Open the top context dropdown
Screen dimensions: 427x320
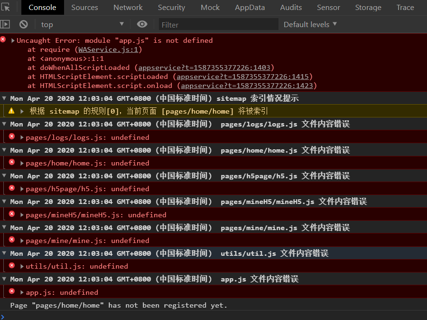coord(82,25)
